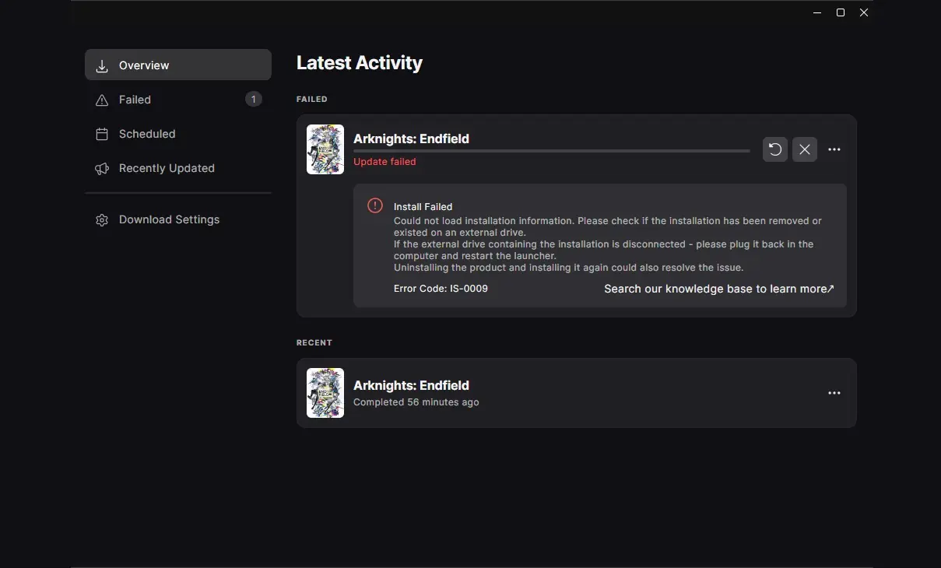The width and height of the screenshot is (941, 568).
Task: Click the Failed count badge showing 1
Action: [x=253, y=99]
